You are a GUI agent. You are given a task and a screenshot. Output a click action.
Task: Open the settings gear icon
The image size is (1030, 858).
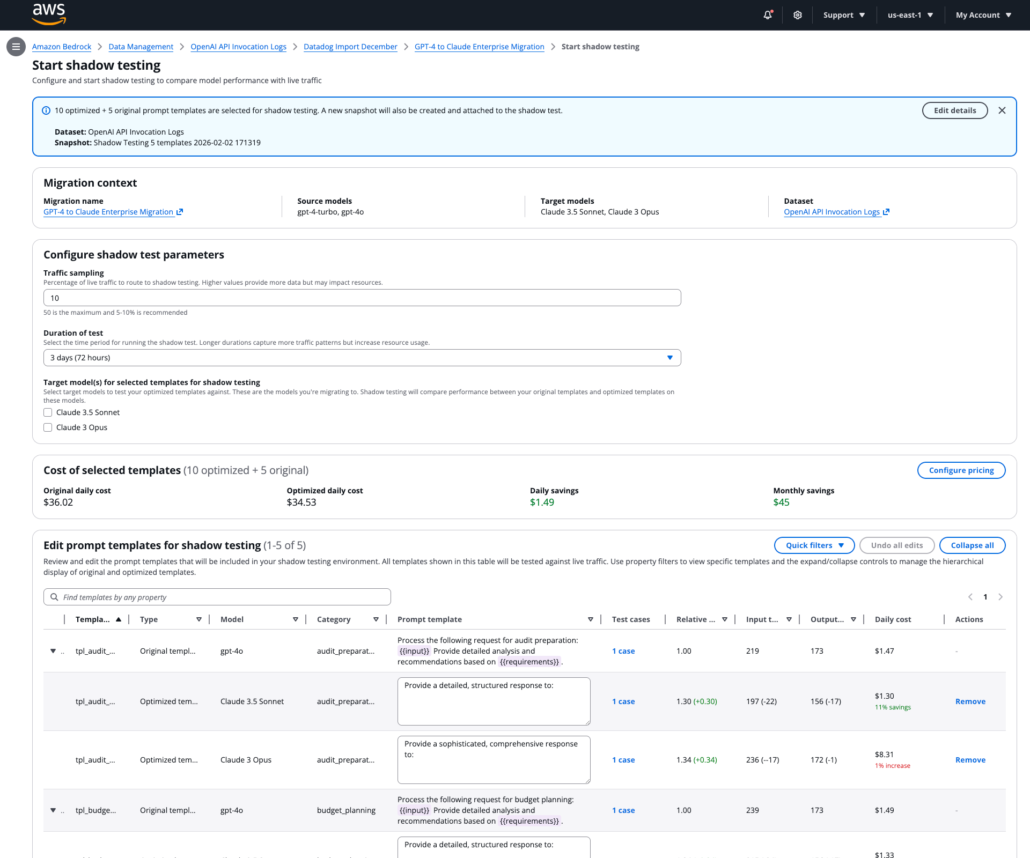tap(798, 15)
